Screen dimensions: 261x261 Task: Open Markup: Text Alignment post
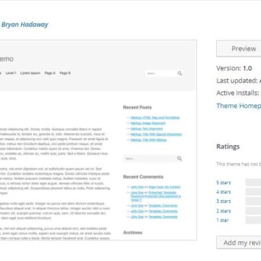[x=146, y=129]
